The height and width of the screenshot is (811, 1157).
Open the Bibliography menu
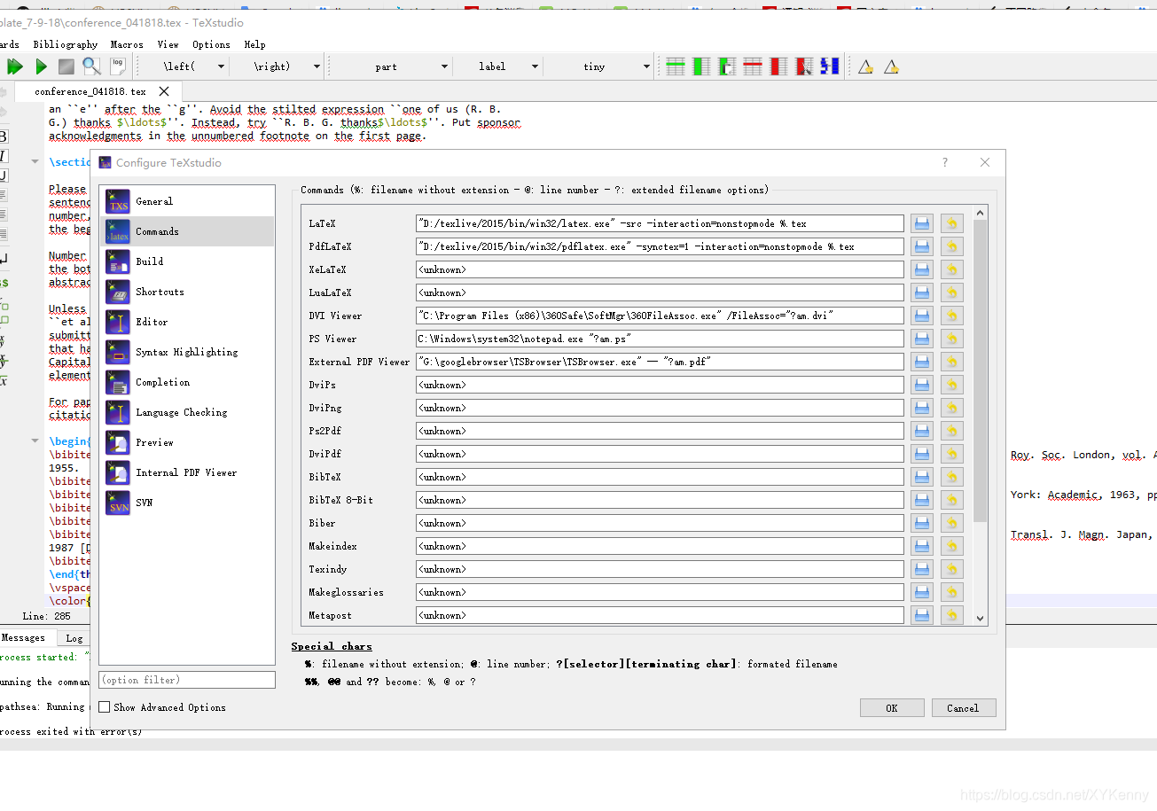click(66, 44)
